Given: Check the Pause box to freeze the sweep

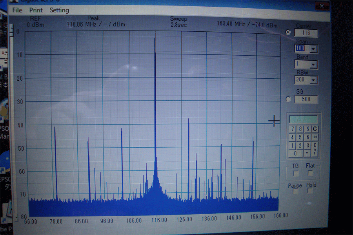Looking at the screenshot, I should pyautogui.click(x=295, y=192).
